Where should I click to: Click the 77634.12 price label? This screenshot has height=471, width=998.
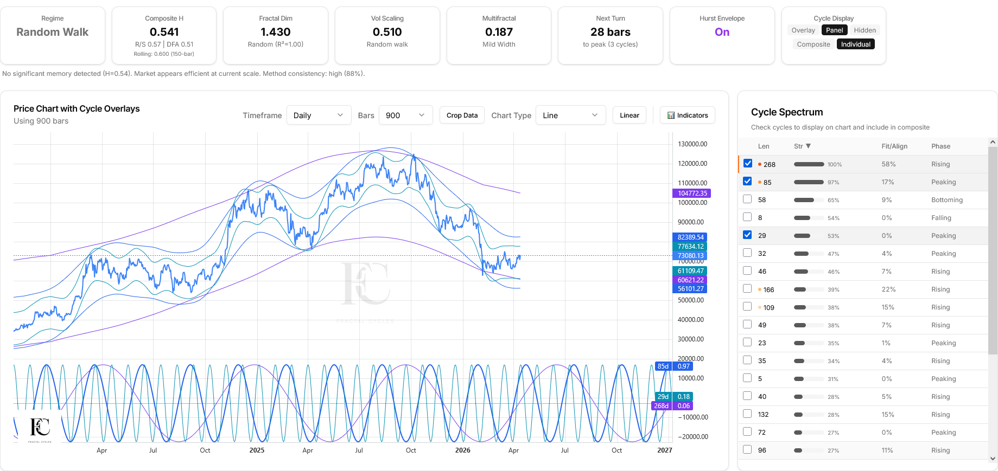click(x=690, y=246)
